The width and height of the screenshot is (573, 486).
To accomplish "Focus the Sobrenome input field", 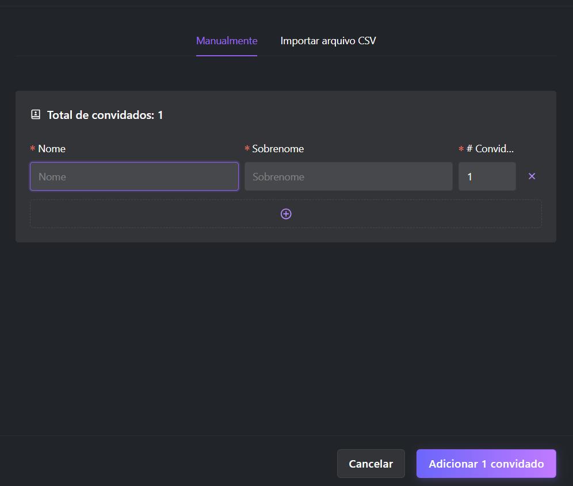I will click(x=348, y=176).
